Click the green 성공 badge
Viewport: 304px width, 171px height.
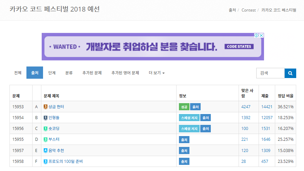tap(184, 107)
